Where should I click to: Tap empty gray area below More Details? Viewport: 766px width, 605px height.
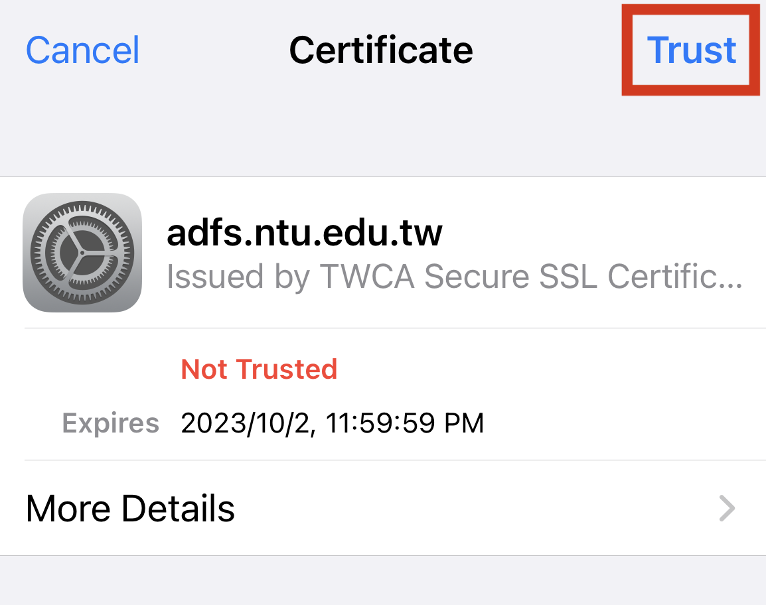point(383,580)
